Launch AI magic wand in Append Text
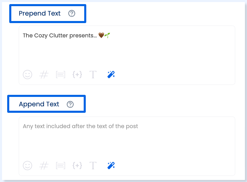This screenshot has width=247, height=182. (111, 166)
